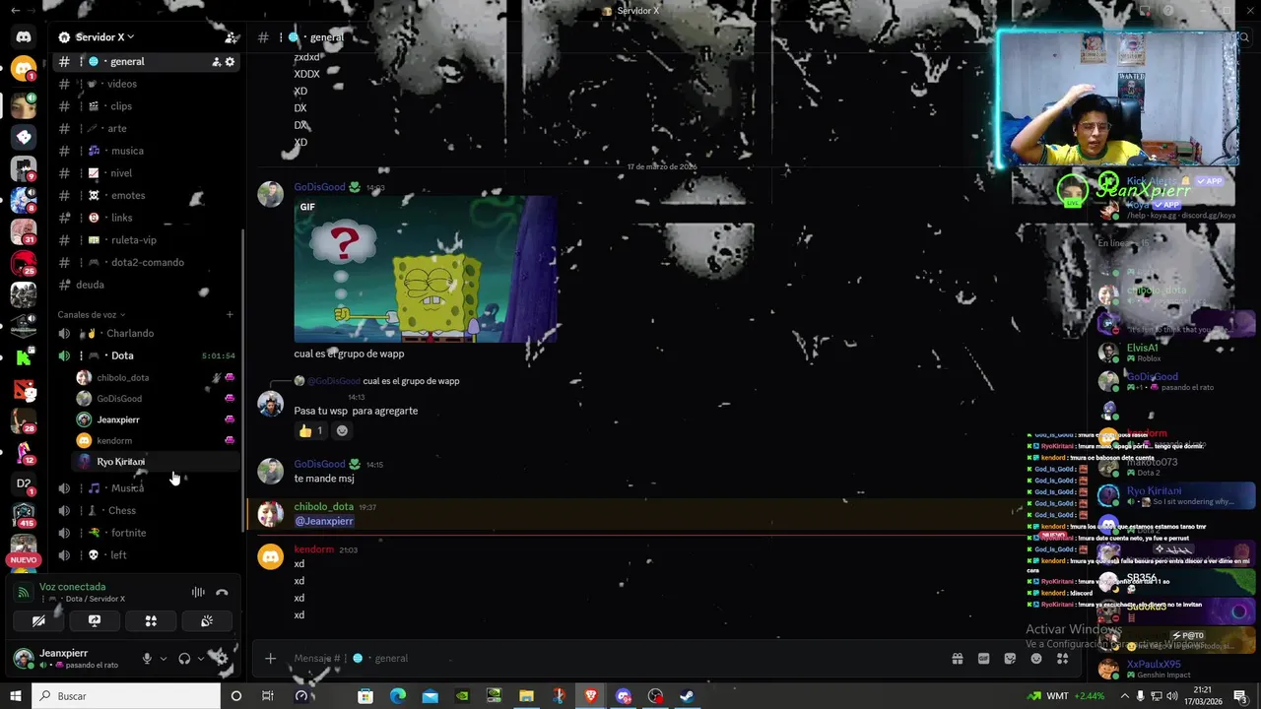The width and height of the screenshot is (1261, 709).
Task: Open Task View on taskbar
Action: click(x=267, y=696)
